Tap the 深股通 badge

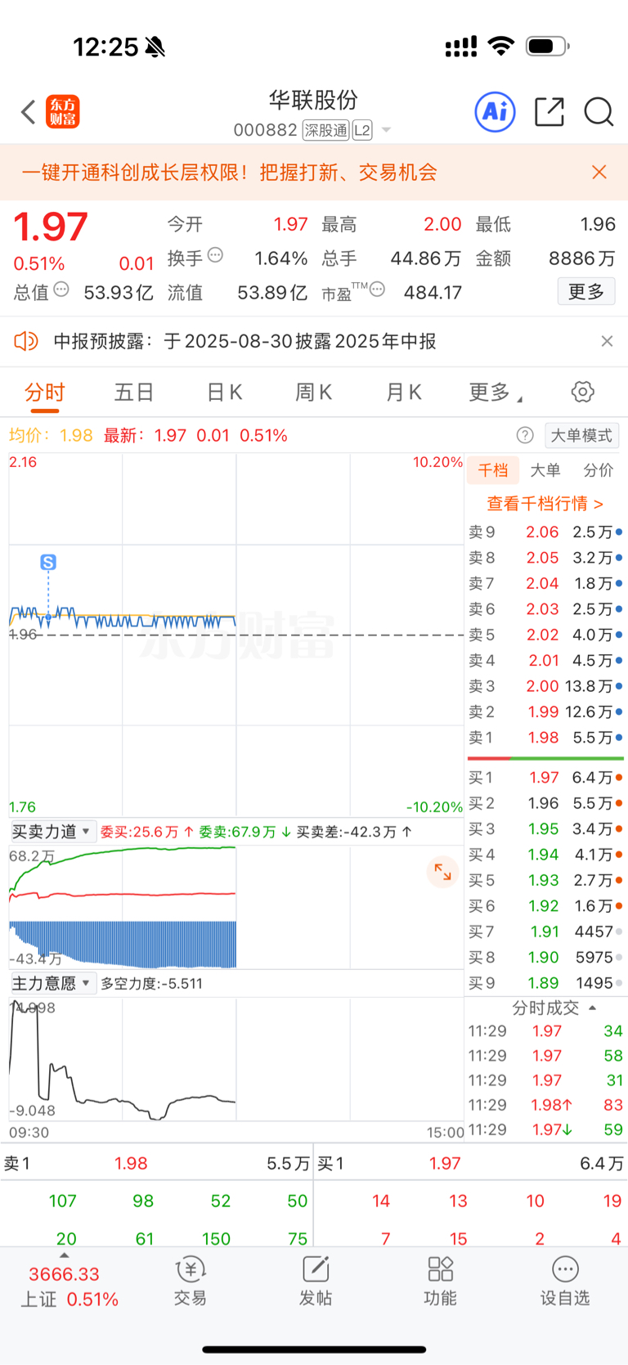click(x=325, y=130)
